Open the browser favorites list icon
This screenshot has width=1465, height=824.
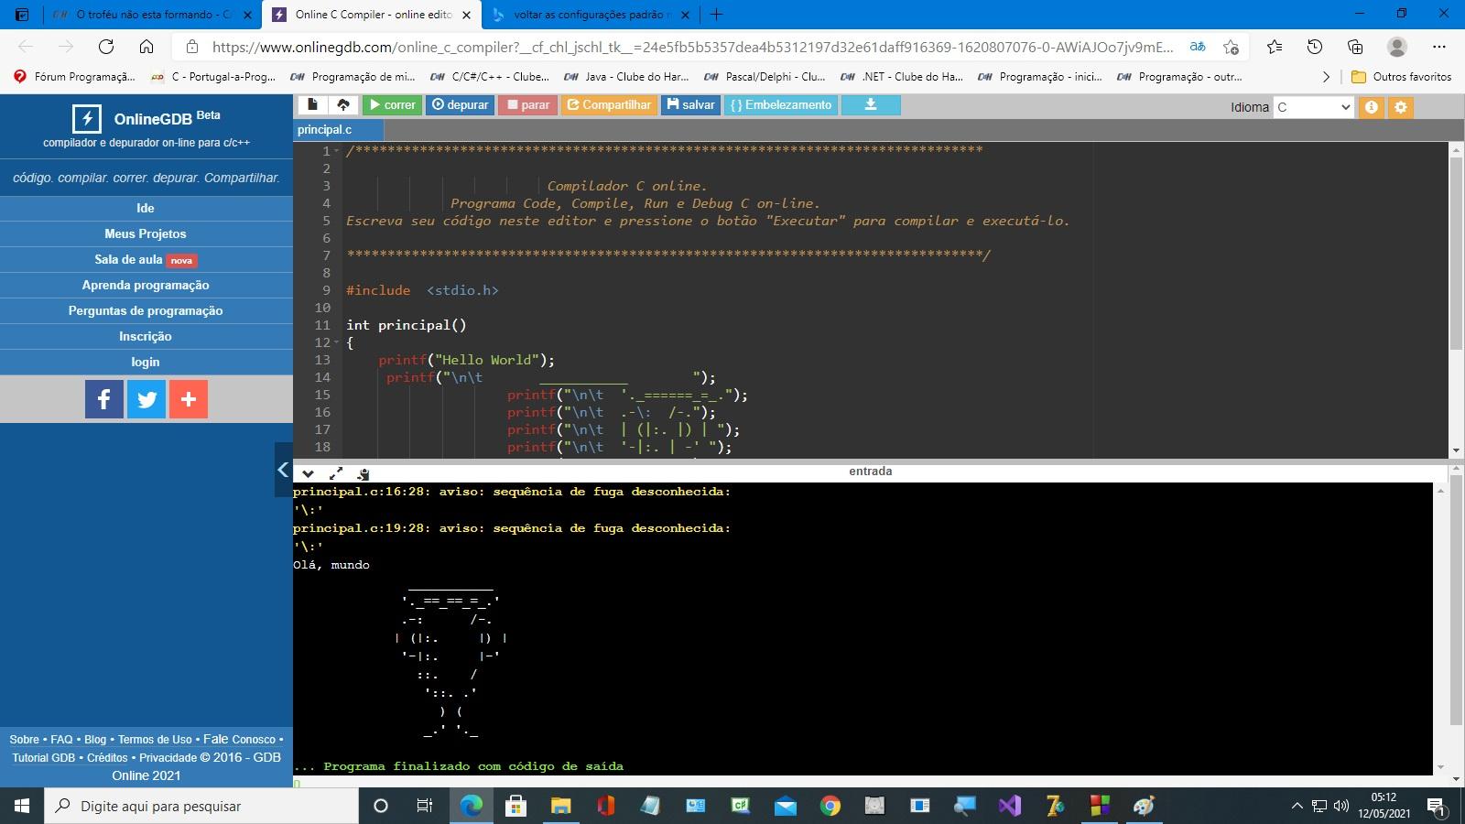1275,47
